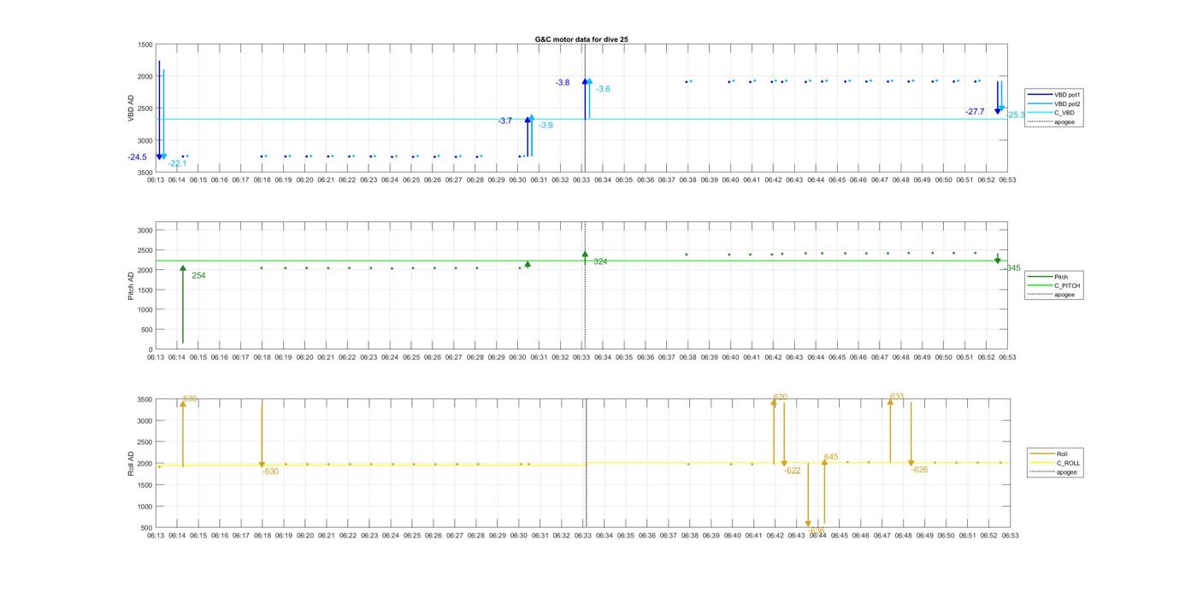Click the "-25.3" VBD data label
The width and height of the screenshot is (1197, 592).
click(x=1015, y=114)
